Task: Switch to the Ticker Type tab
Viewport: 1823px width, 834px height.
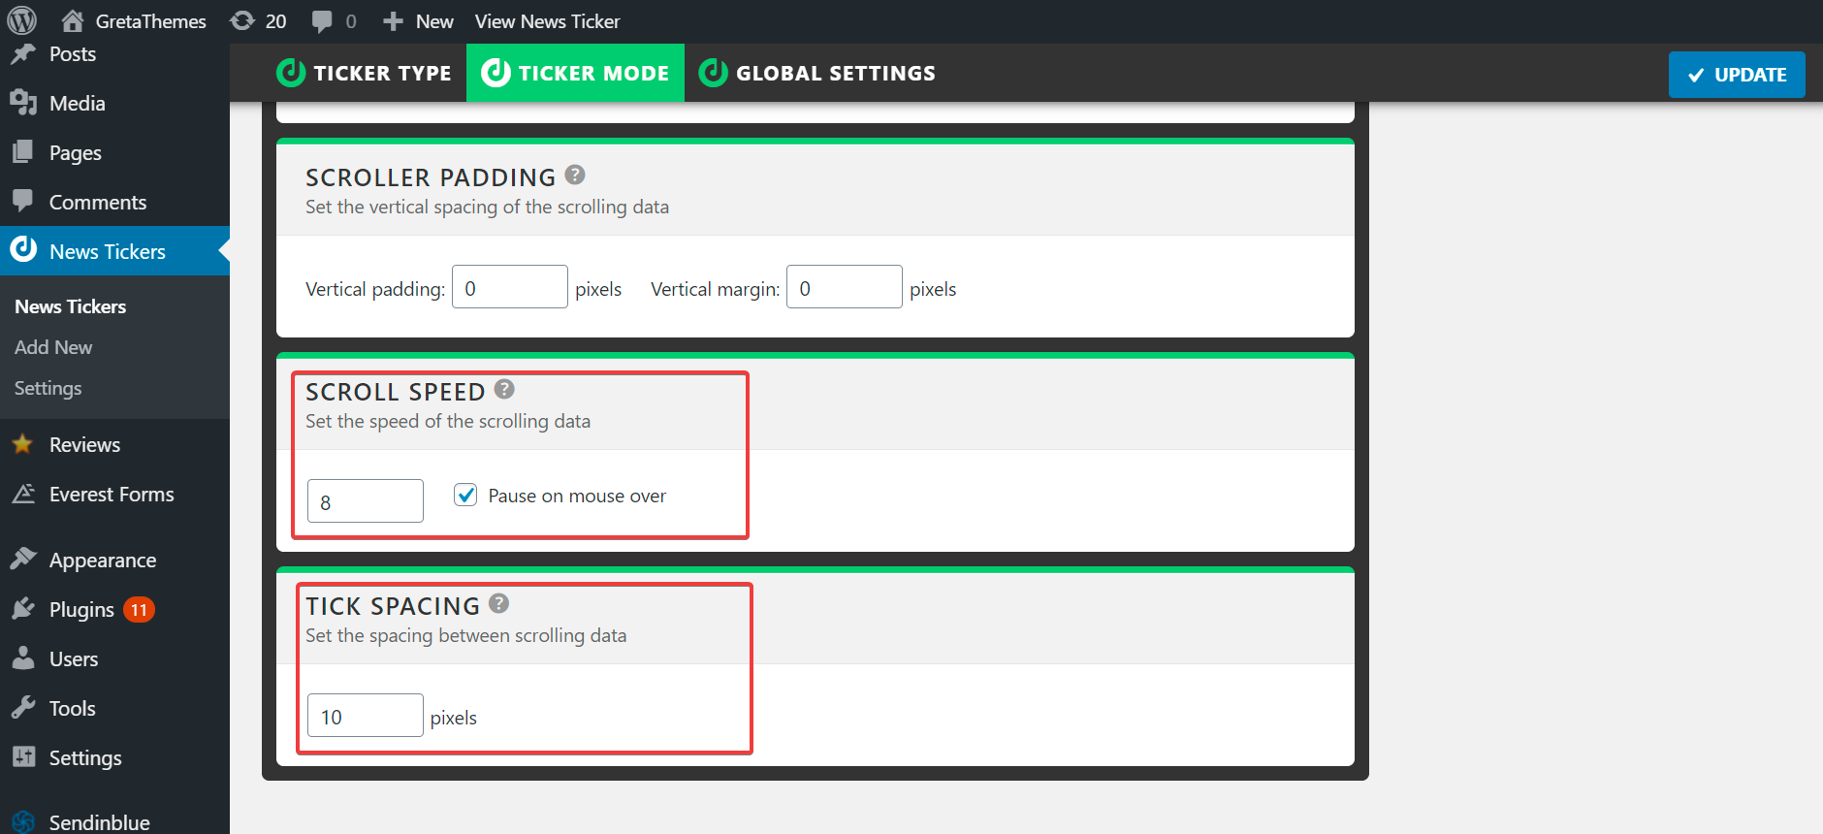Action: [x=364, y=73]
